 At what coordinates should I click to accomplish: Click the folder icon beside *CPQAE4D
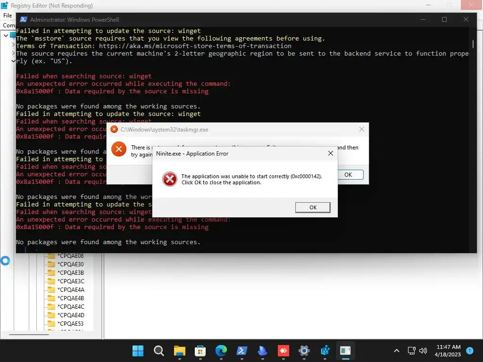pyautogui.click(x=51, y=315)
